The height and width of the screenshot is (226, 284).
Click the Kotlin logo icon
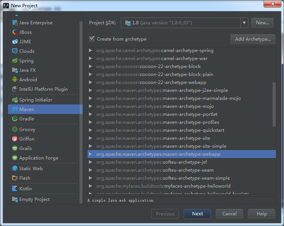click(15, 188)
